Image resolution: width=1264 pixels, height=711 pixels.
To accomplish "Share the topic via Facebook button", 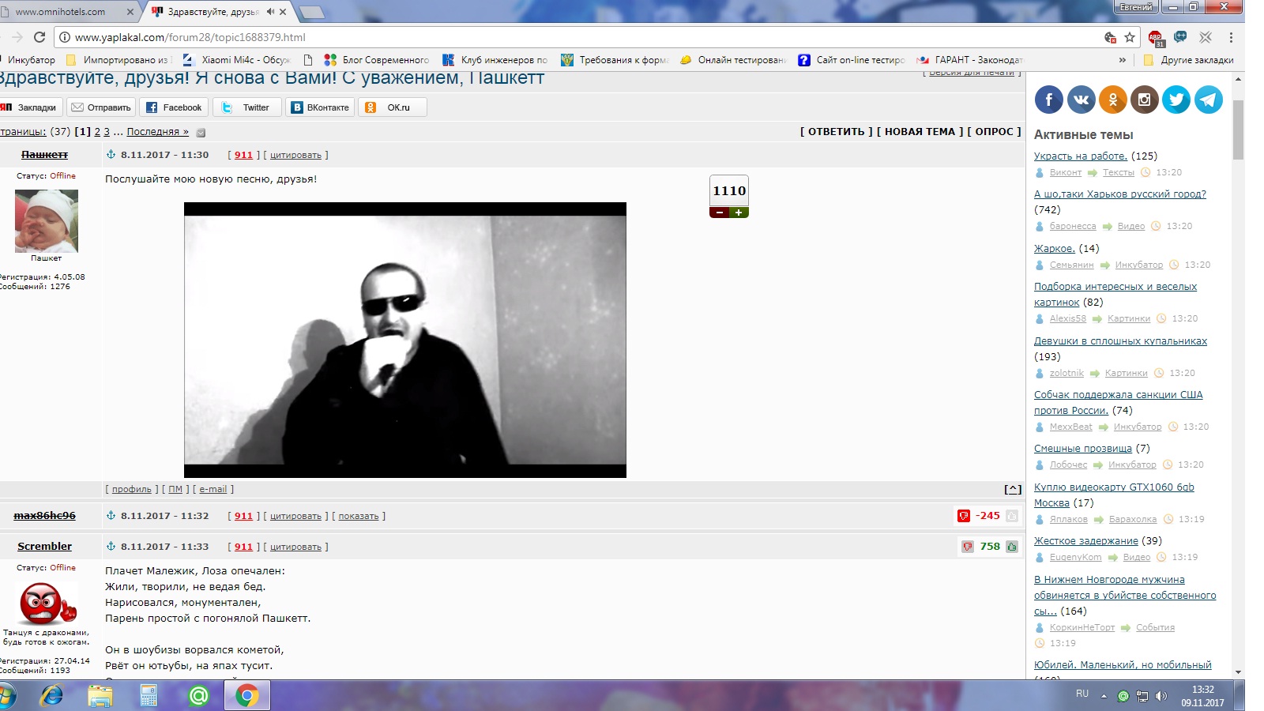I will [x=174, y=107].
